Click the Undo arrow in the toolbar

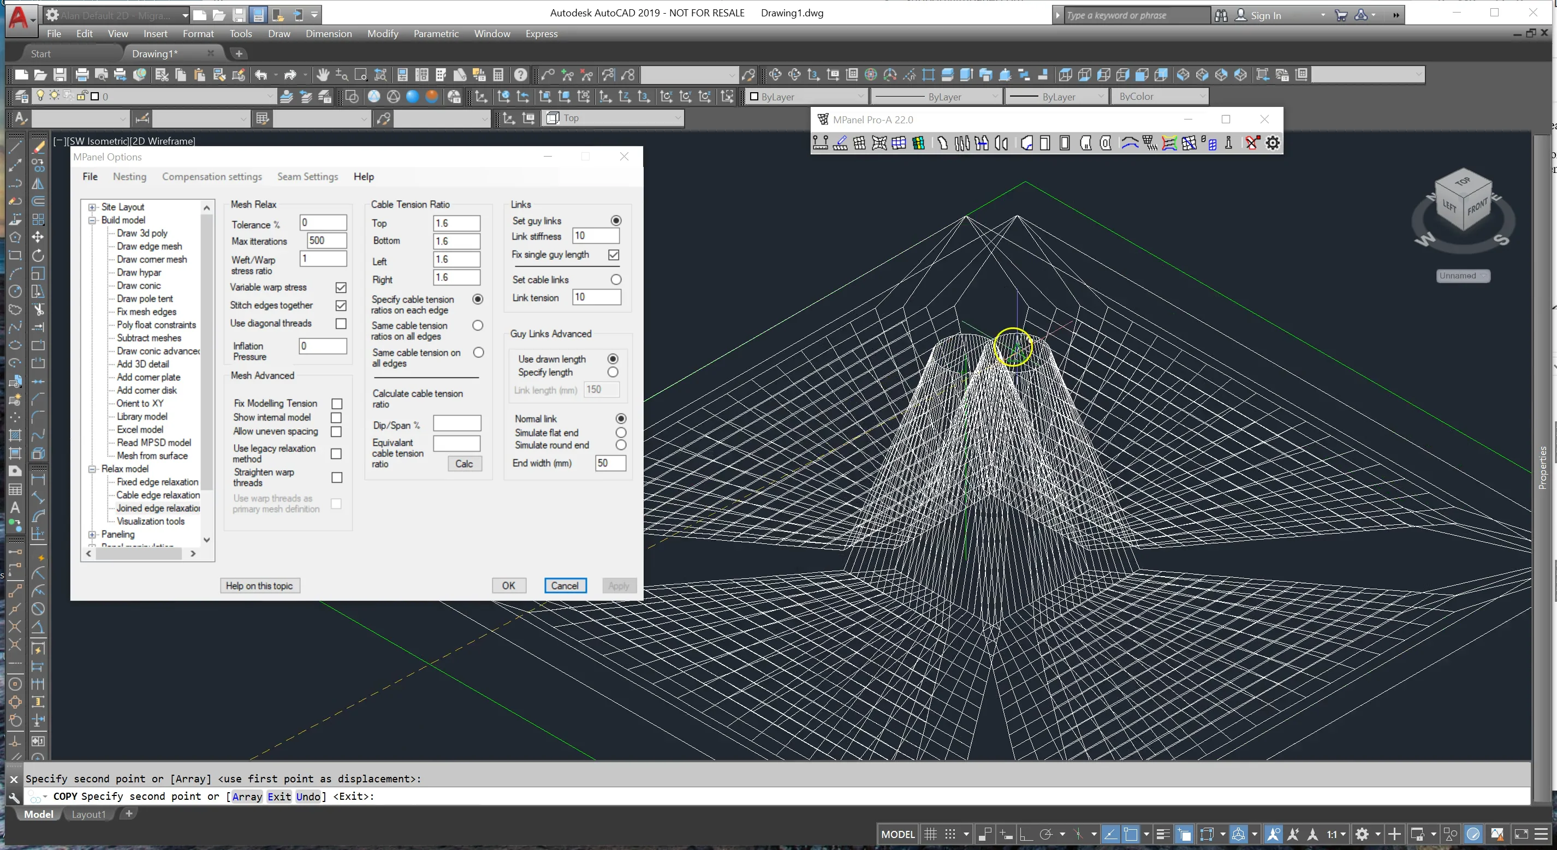click(261, 75)
